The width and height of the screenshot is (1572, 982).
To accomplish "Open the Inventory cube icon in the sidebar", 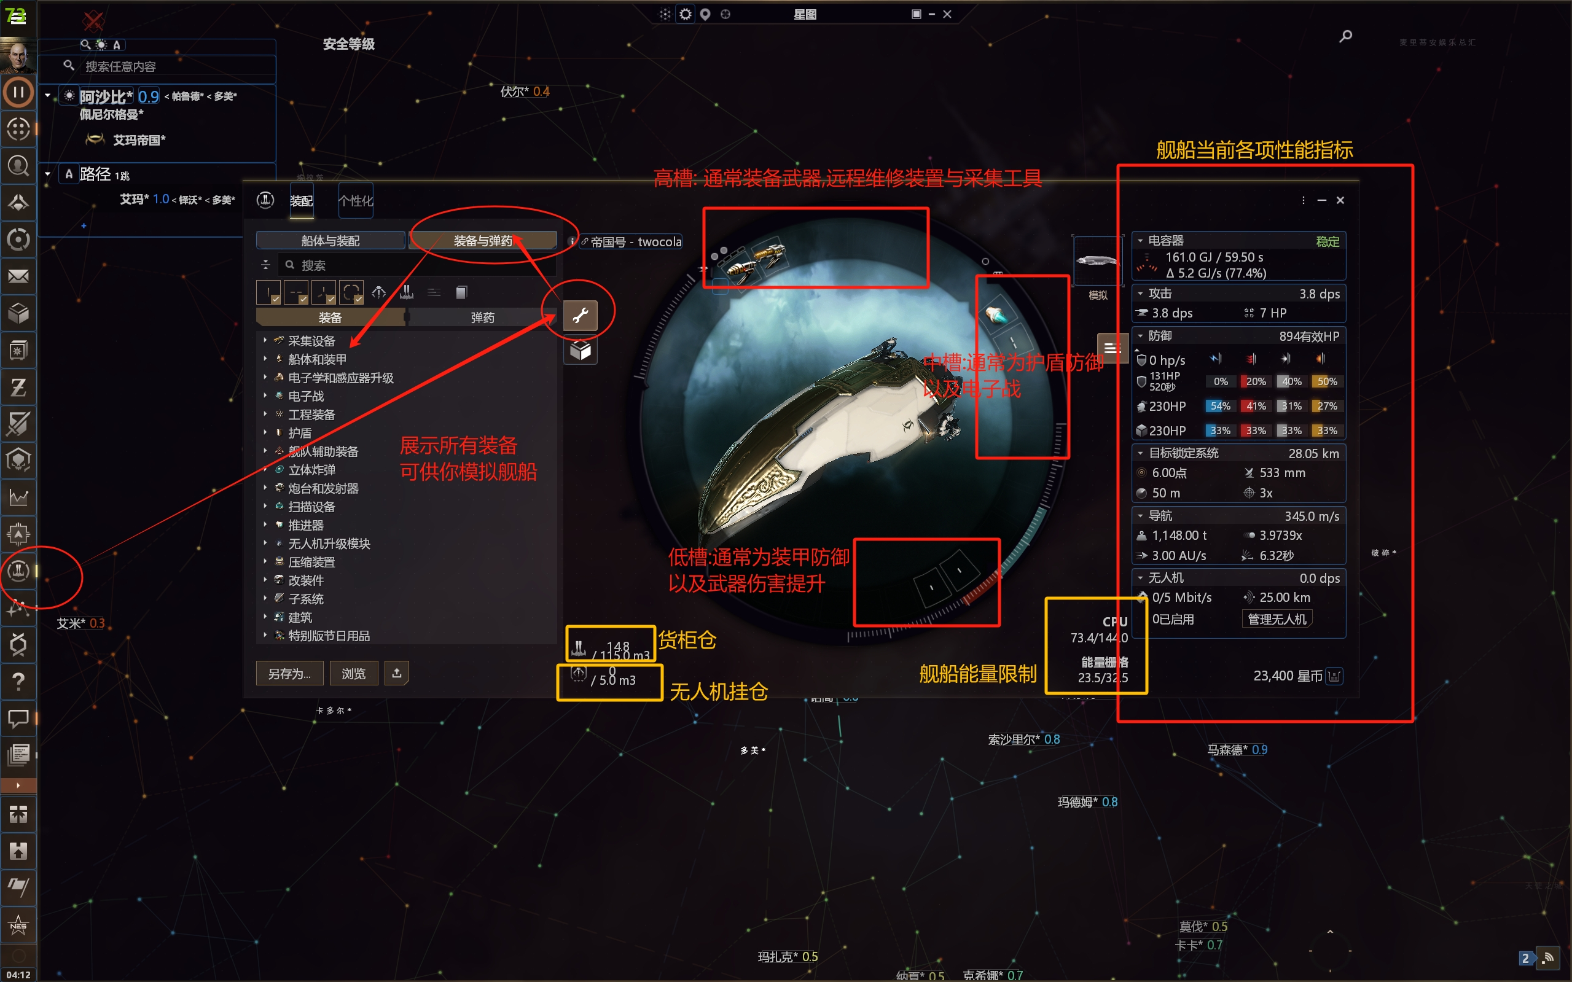I will point(18,313).
